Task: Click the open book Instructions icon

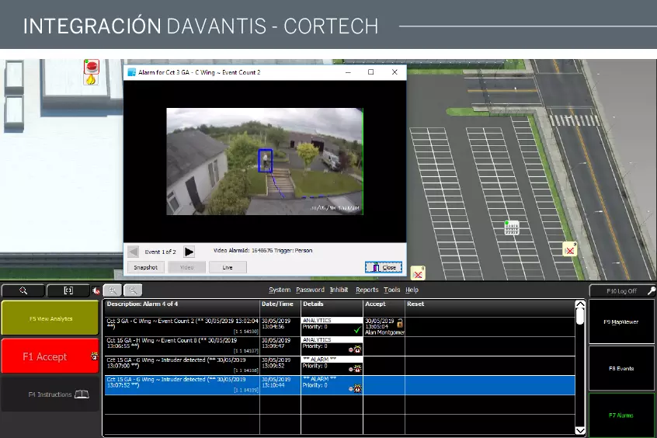Action: click(x=82, y=395)
